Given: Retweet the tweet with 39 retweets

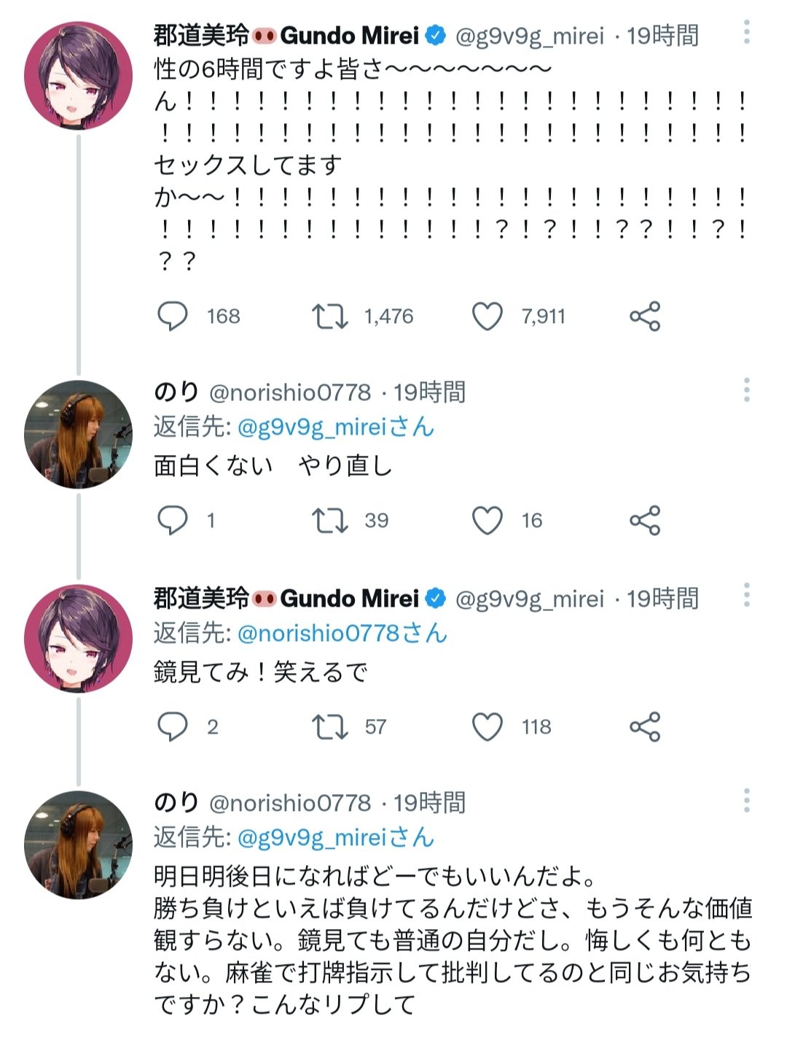Looking at the screenshot, I should coord(329,521).
